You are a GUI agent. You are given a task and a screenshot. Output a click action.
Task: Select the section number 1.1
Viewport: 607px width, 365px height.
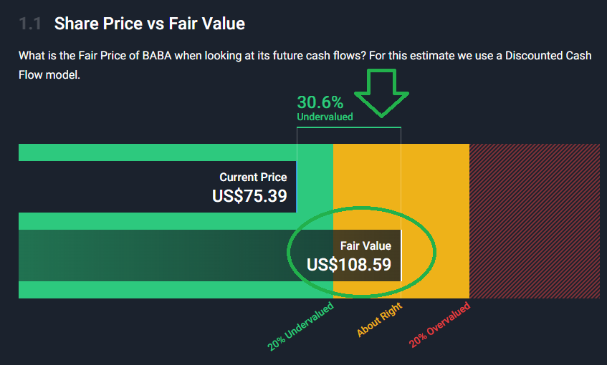30,24
